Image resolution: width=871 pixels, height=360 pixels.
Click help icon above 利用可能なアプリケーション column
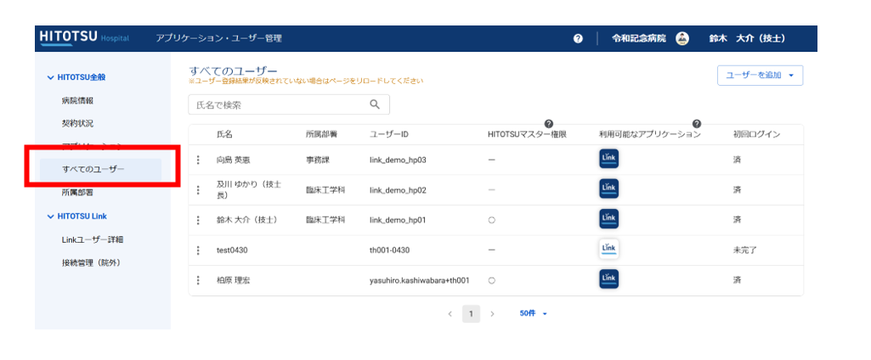tap(696, 124)
